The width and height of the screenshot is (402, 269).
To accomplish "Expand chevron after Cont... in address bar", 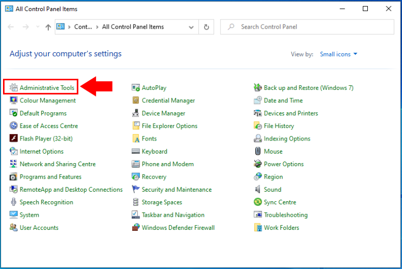I will (x=97, y=27).
